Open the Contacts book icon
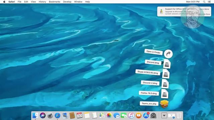The image size is (214, 120). (72, 116)
